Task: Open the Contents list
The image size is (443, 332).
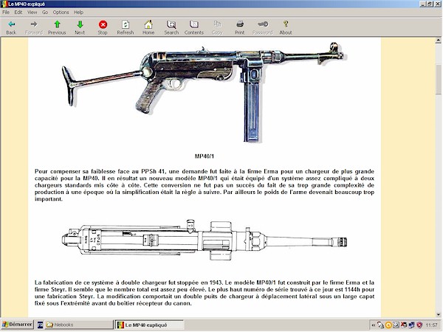Action: (193, 28)
